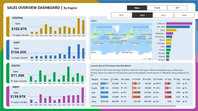Click the WEST card title
Viewport: 198px width, 111px height.
pyautogui.click(x=16, y=87)
